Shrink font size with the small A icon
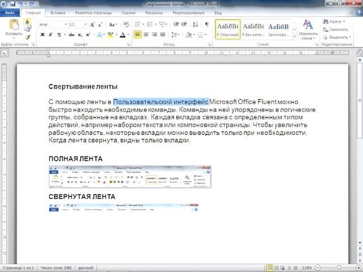Viewport: 363px width, 272px height. pos(100,24)
